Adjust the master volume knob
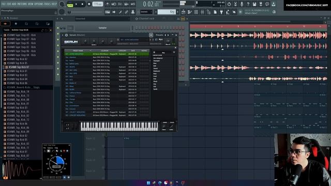This screenshot has height=186, width=331. (x=62, y=4)
